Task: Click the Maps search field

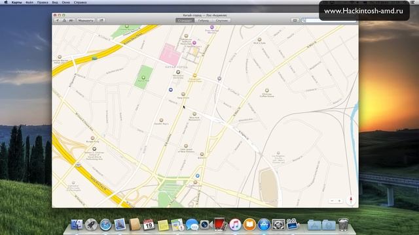Action: [329, 20]
